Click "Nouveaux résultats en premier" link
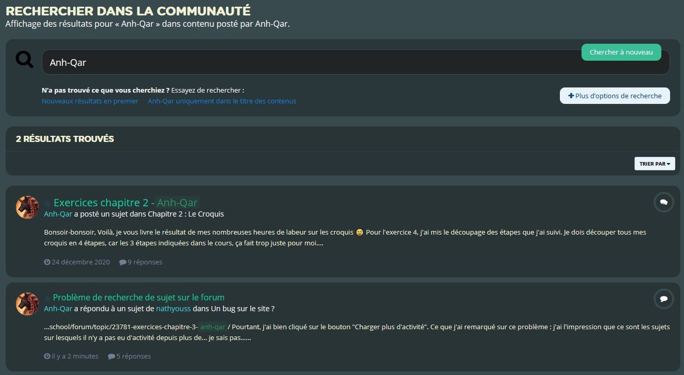Screen dimensions: 684x375 pos(90,101)
